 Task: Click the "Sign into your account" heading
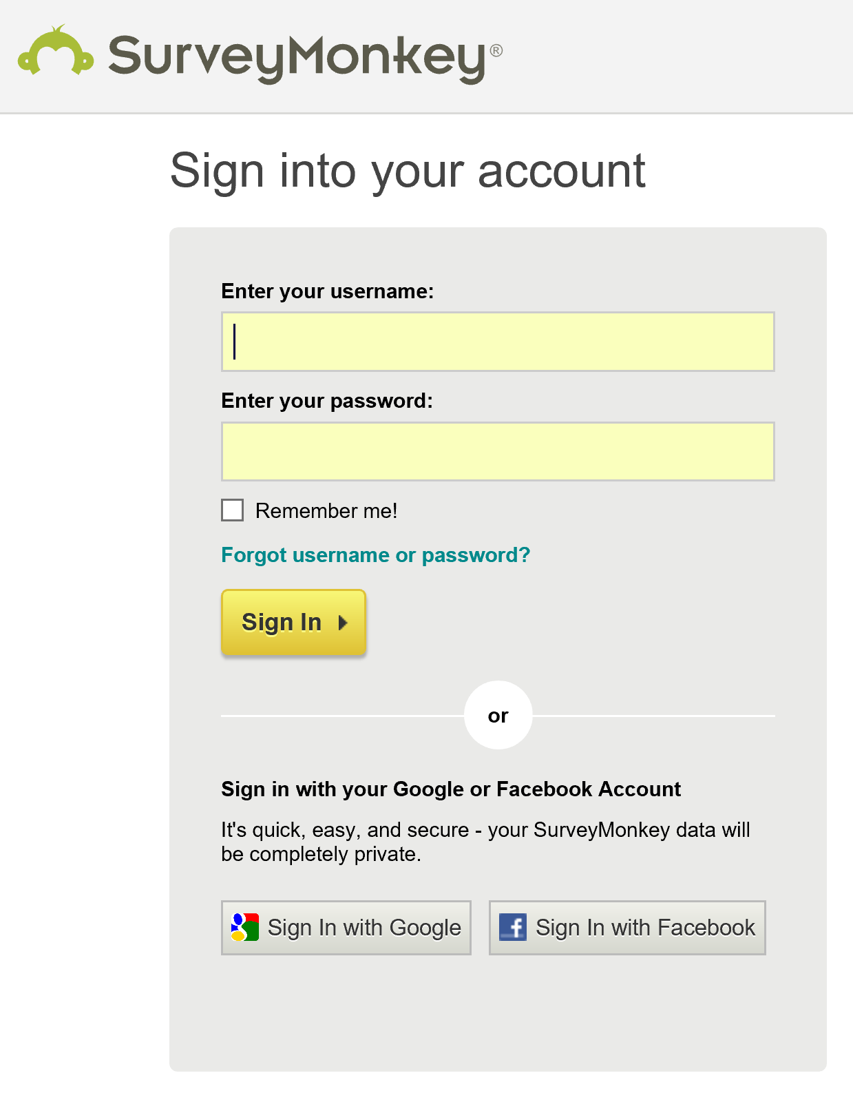click(x=408, y=171)
